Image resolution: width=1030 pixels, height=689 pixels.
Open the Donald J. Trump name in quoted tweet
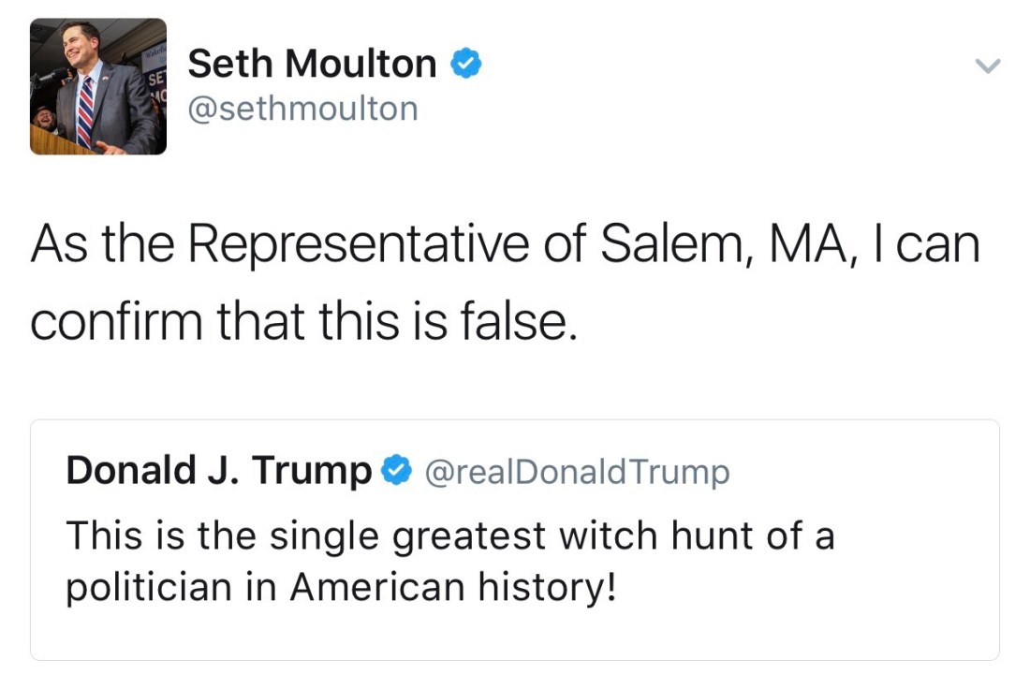218,470
